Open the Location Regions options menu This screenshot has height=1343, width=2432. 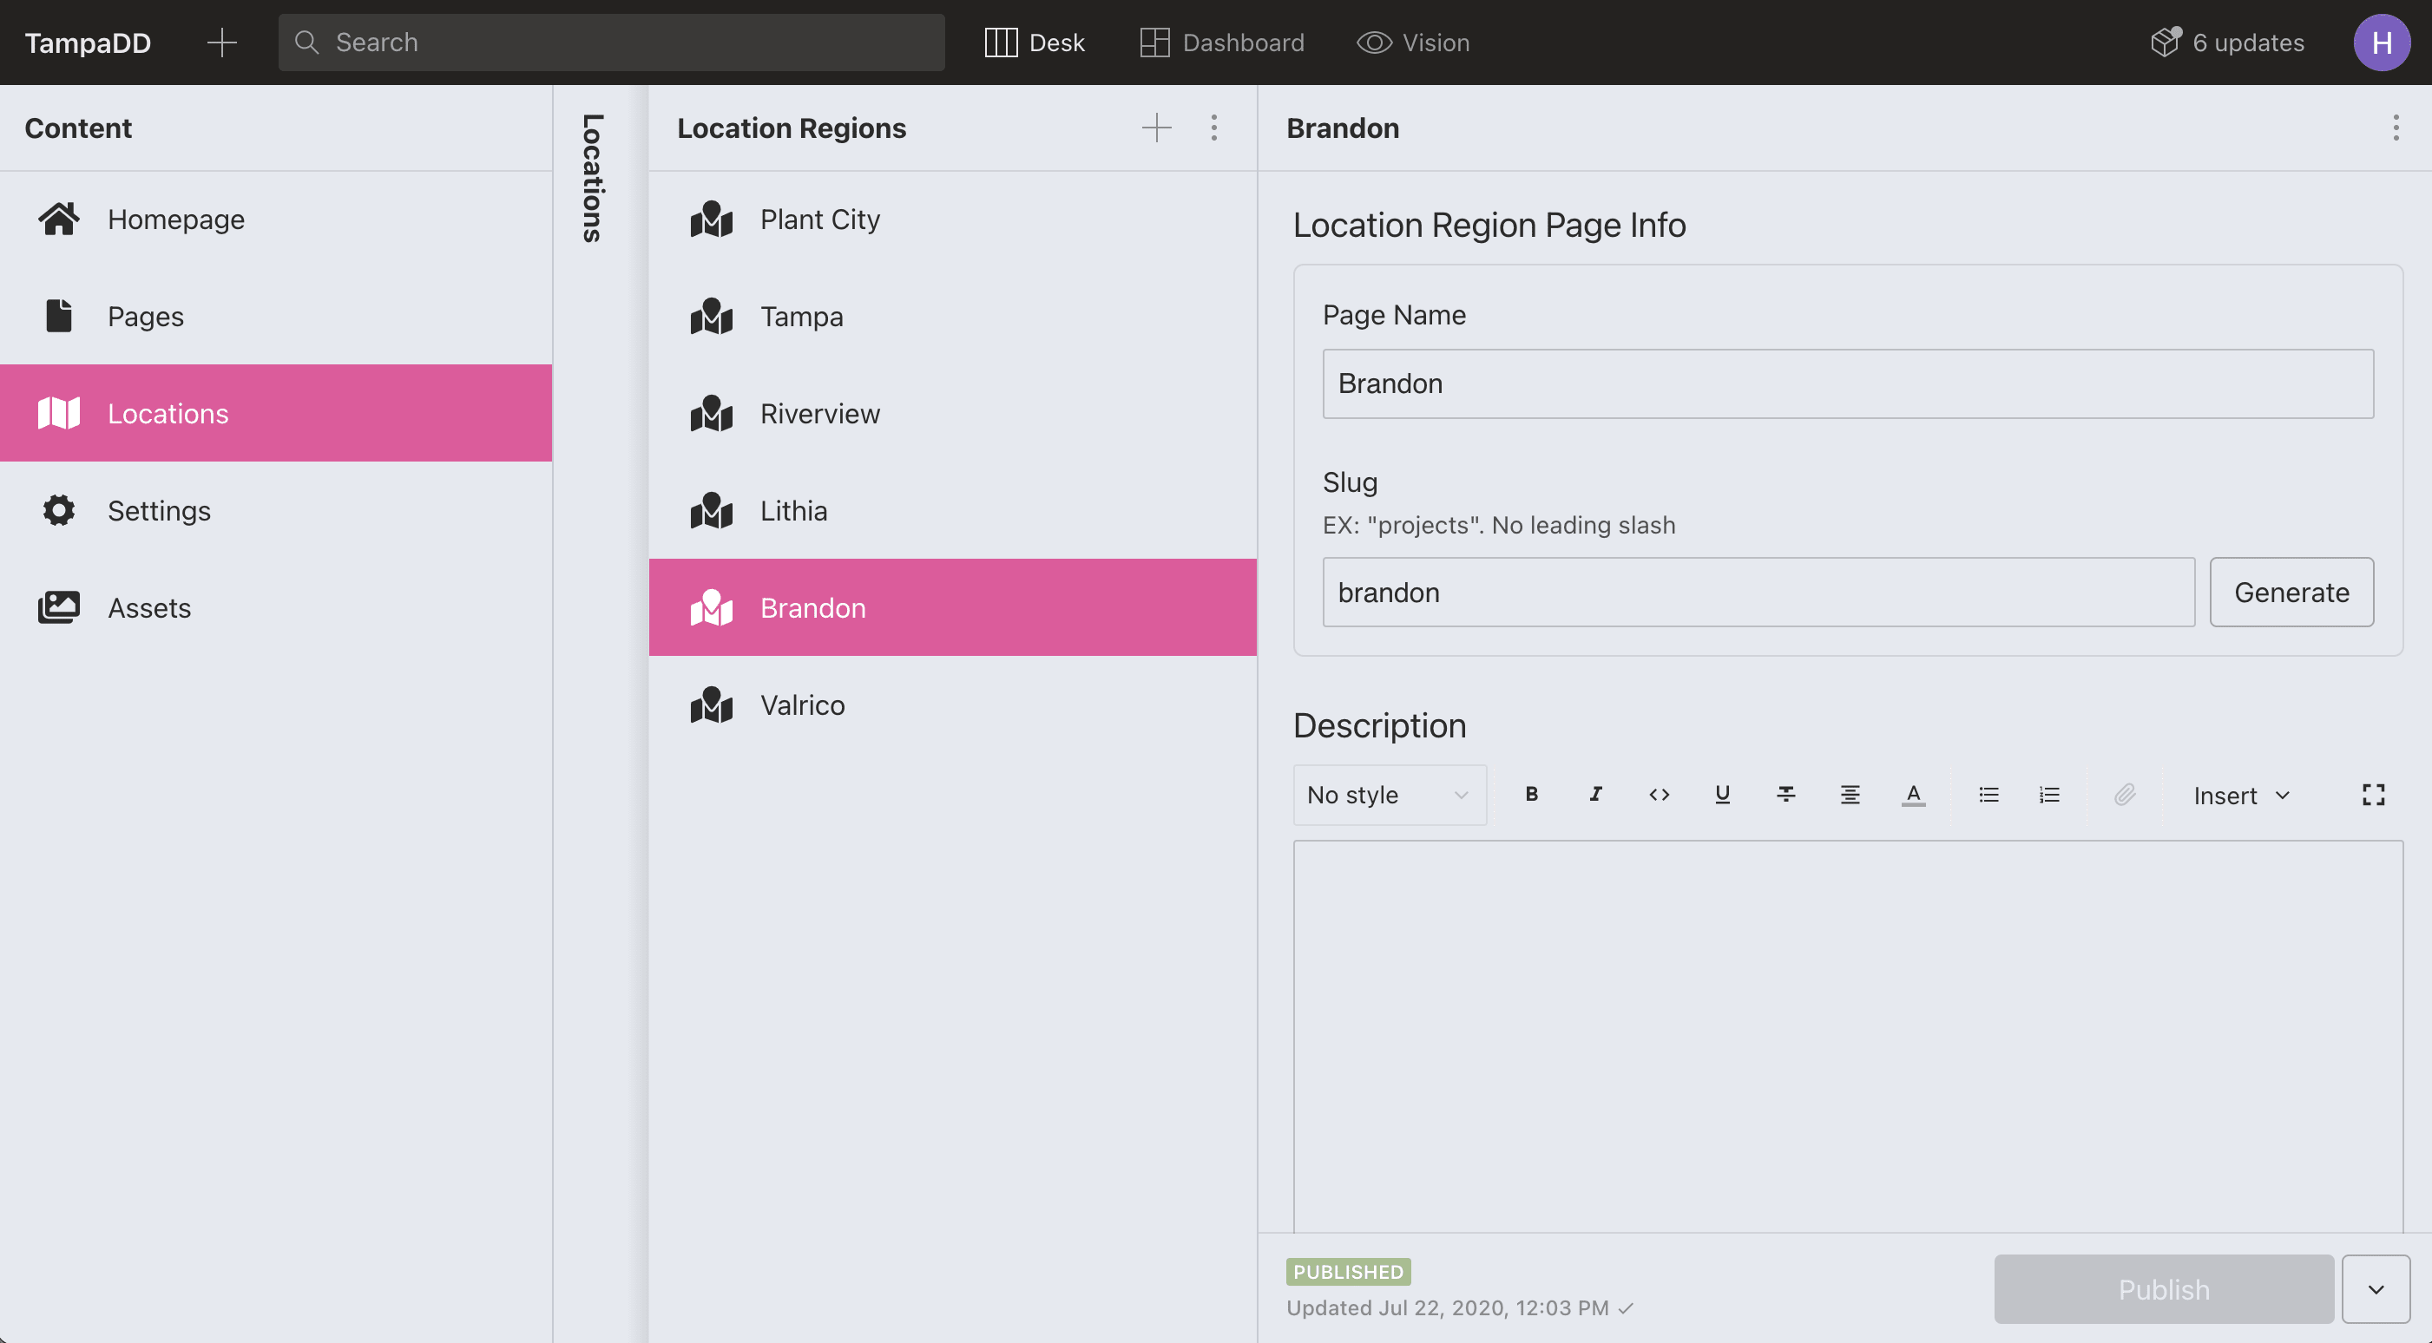coord(1214,128)
